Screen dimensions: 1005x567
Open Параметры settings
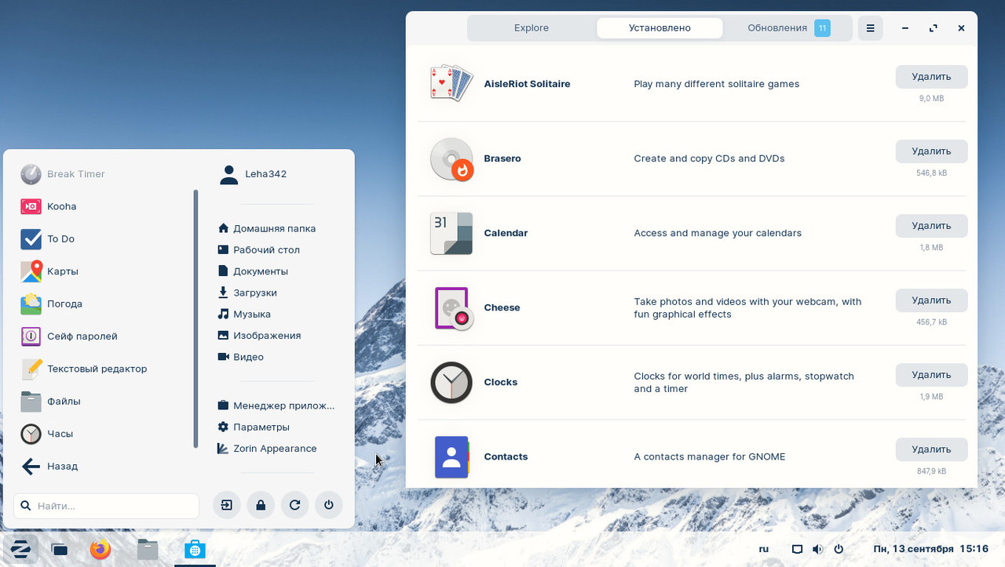tap(254, 427)
